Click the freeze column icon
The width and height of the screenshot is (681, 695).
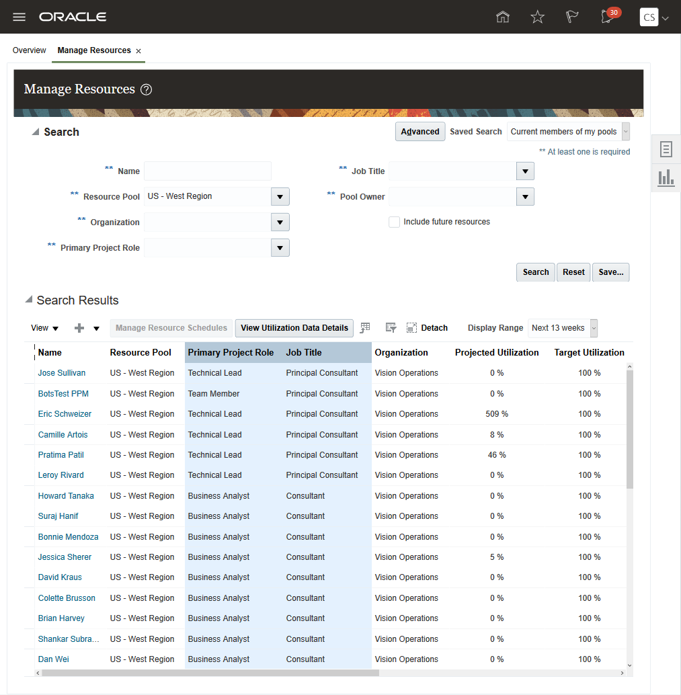click(x=365, y=328)
